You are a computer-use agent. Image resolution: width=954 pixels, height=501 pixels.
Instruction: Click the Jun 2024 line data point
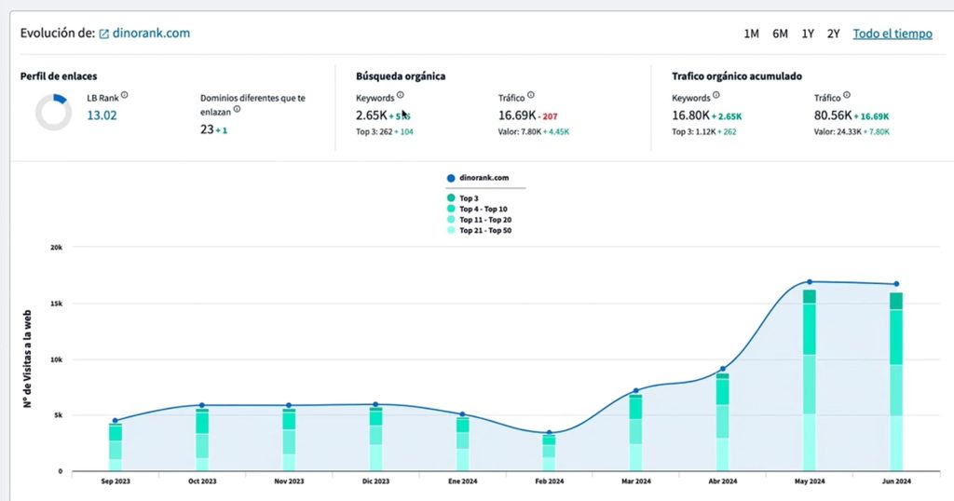click(896, 284)
